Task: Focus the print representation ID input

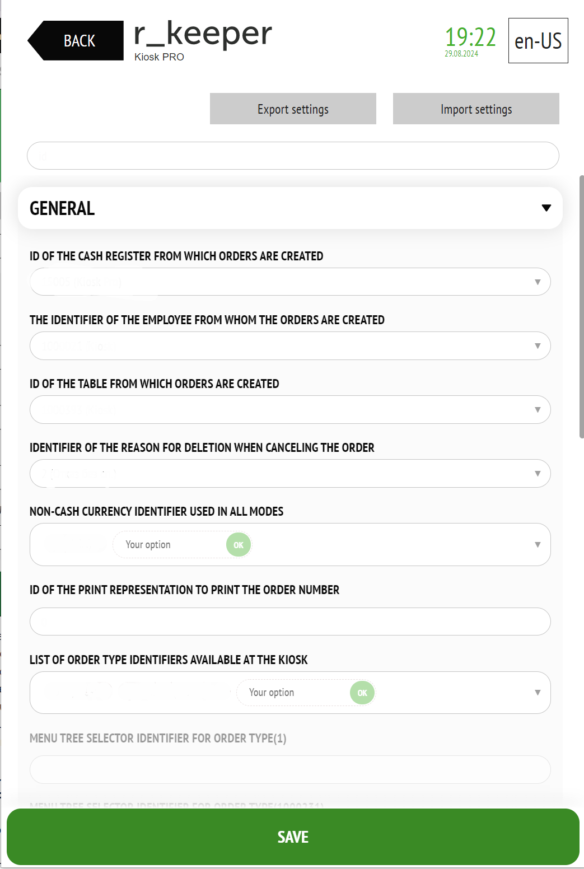Action: pyautogui.click(x=290, y=622)
